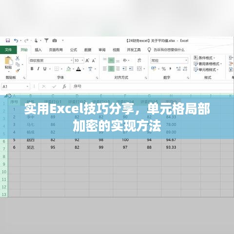Viewport: 234px width, 234px height.
Task: Click the Copy icon under the scissors
Action: click(18, 64)
